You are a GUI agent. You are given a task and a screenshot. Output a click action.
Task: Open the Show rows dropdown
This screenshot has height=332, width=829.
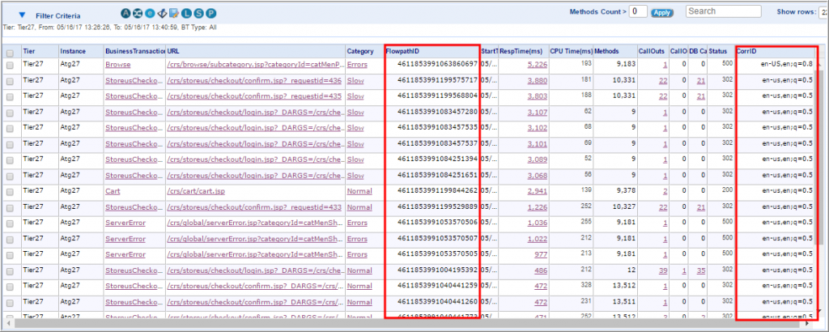(x=823, y=11)
